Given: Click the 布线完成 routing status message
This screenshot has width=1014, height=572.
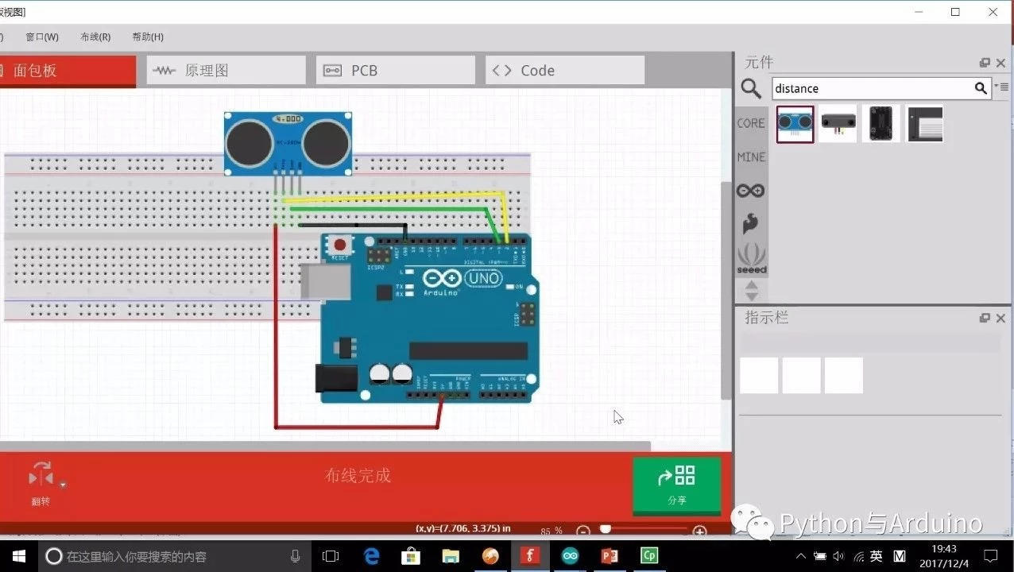Looking at the screenshot, I should 358,475.
